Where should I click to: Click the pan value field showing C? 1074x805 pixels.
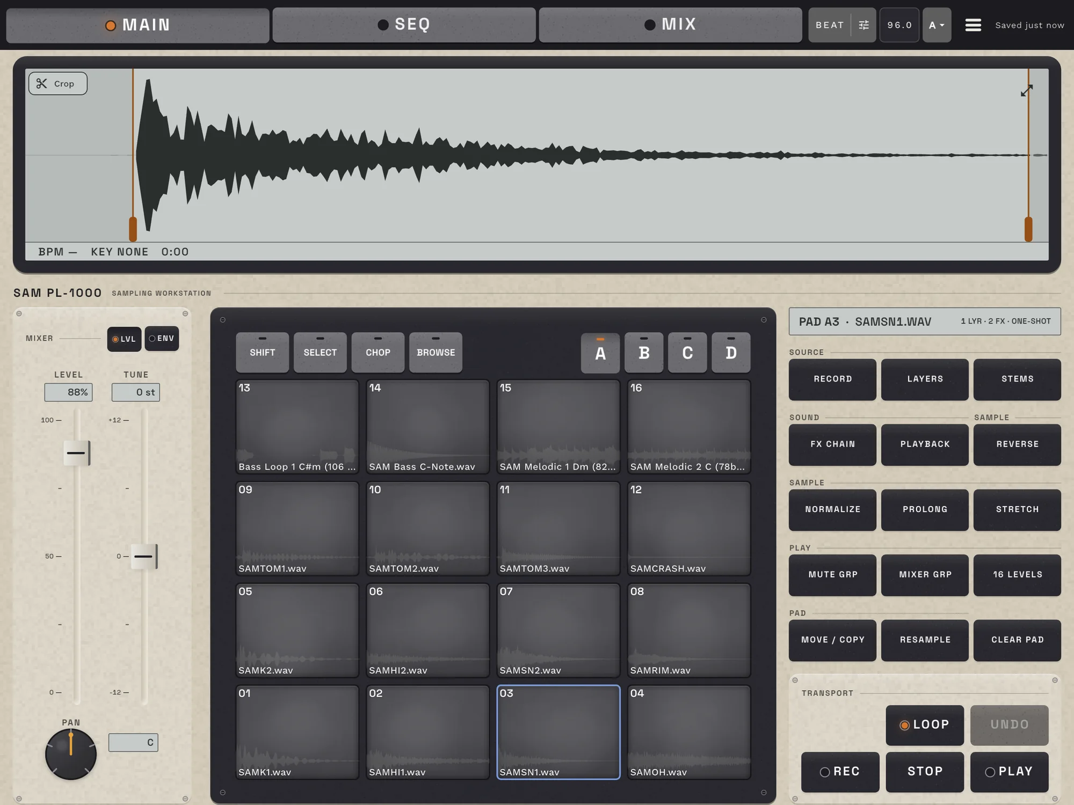(x=133, y=742)
